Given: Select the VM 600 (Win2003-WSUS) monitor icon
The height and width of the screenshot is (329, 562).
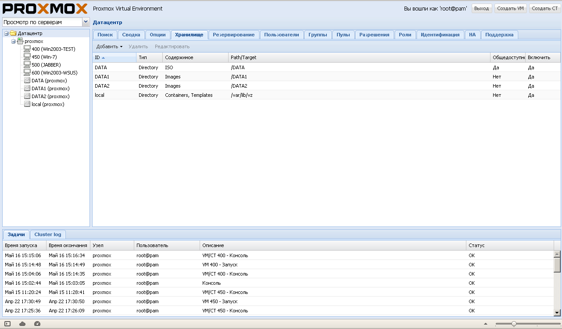Looking at the screenshot, I should [x=27, y=73].
